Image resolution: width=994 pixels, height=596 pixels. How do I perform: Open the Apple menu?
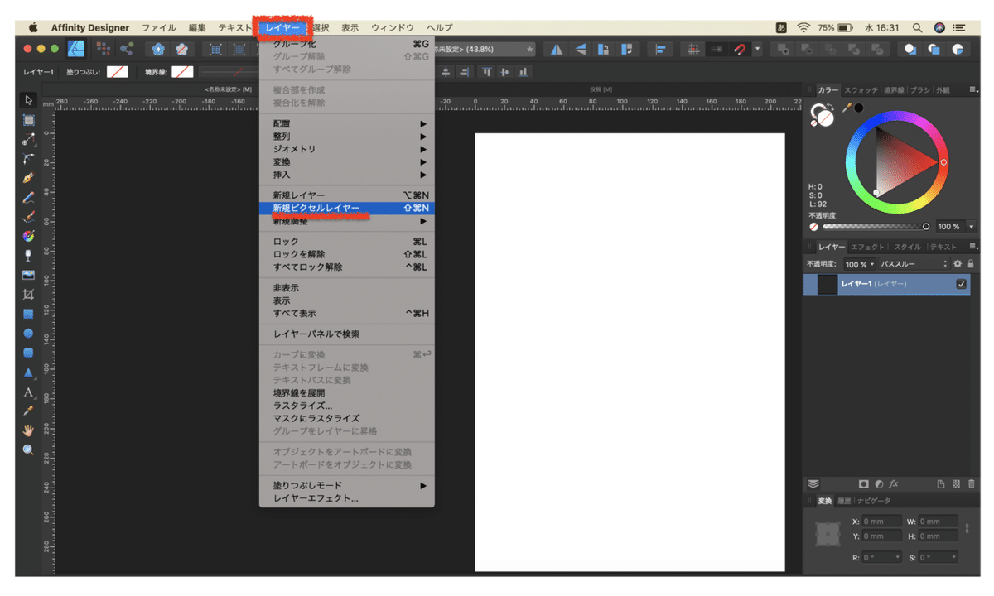[32, 27]
